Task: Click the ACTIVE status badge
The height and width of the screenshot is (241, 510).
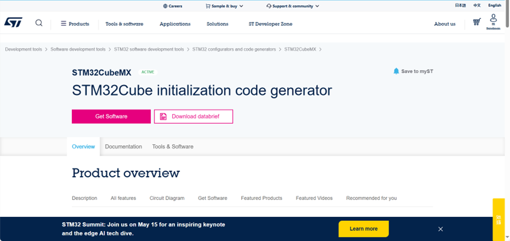Action: point(147,72)
